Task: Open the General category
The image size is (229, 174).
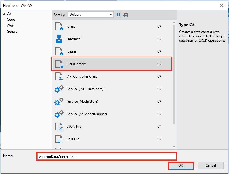Action: (x=13, y=32)
